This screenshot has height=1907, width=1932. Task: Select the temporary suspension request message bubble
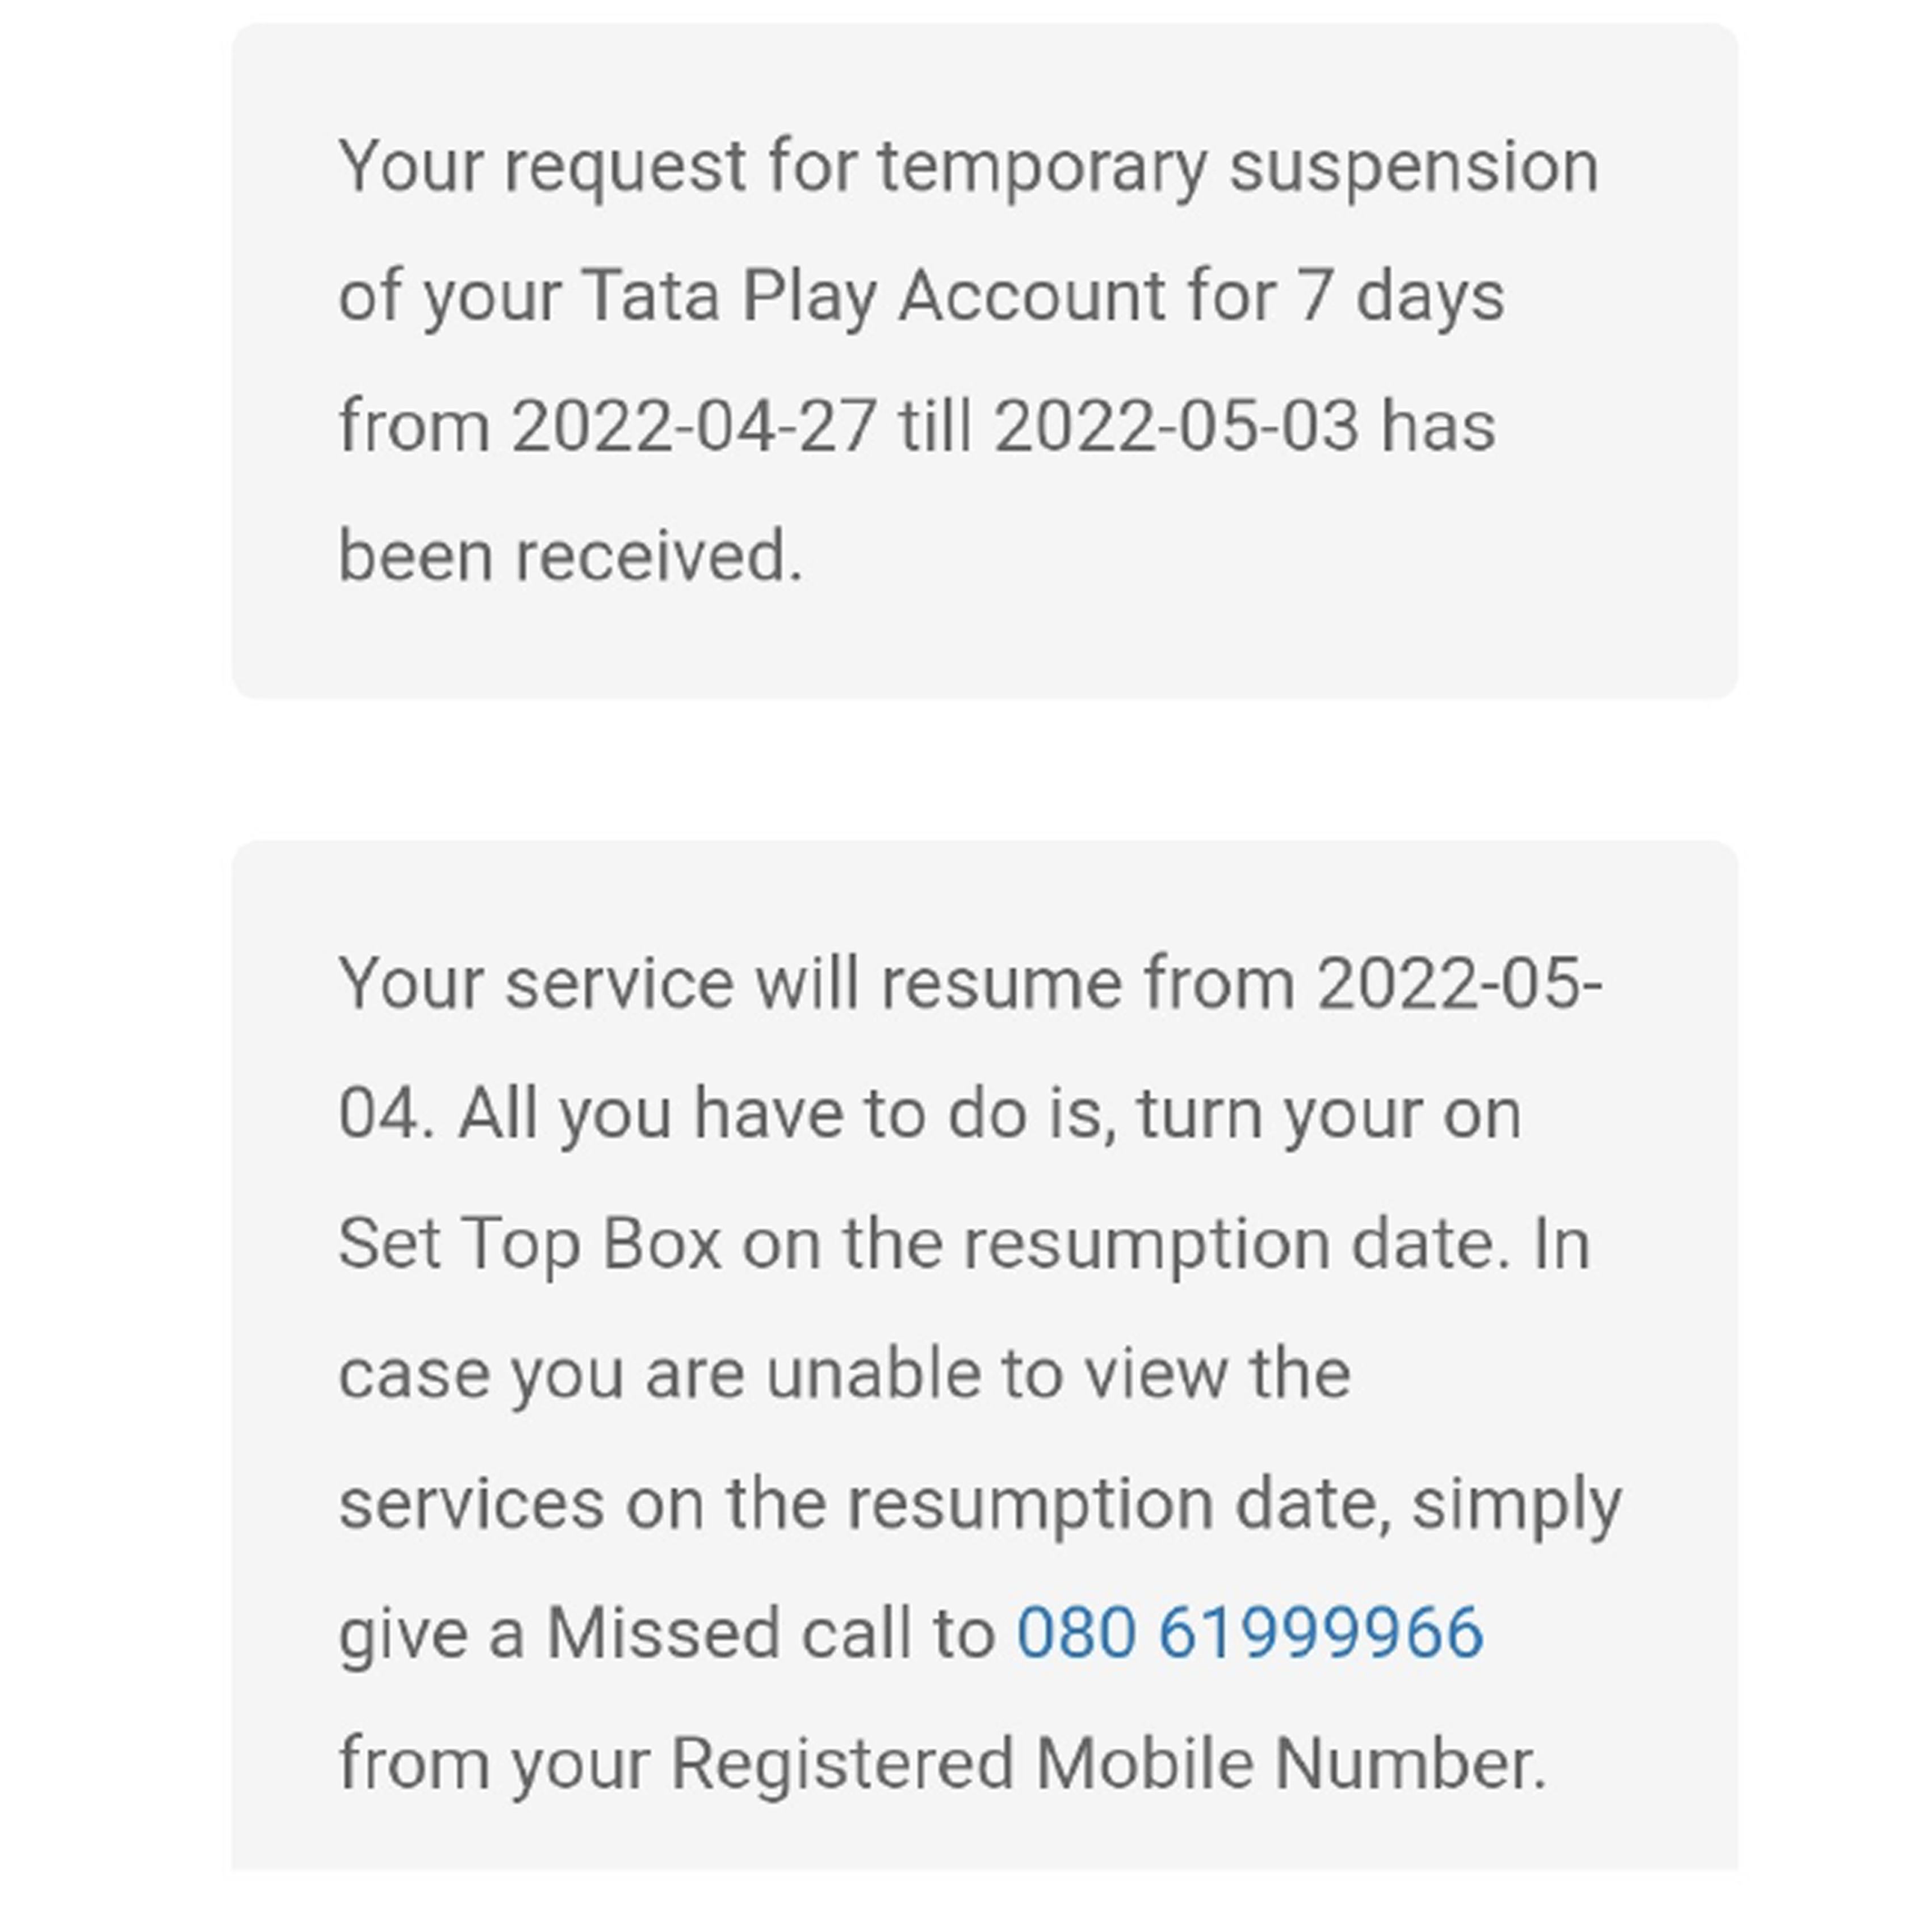[985, 360]
